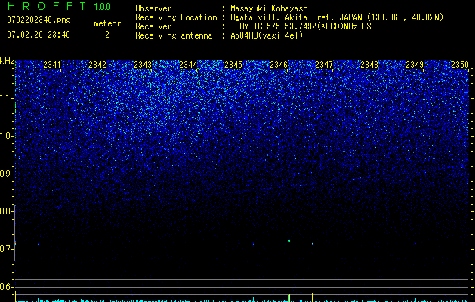Click the yellow intensity spike near 2346

289,298
